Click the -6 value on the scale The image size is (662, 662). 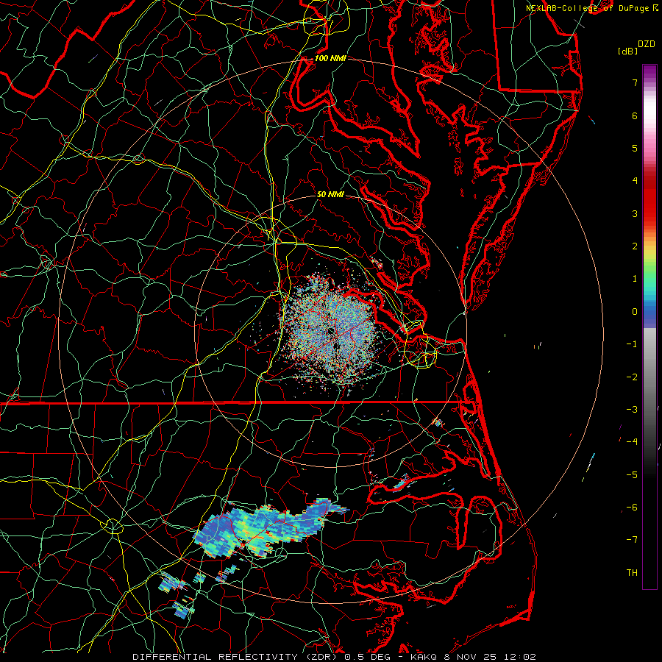coord(632,508)
